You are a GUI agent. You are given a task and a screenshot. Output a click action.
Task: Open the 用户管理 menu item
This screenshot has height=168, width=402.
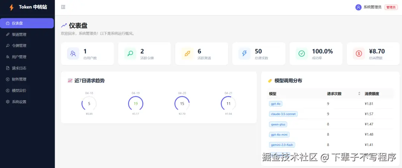point(27,57)
